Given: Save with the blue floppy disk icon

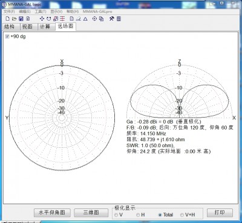Looking at the screenshot, I should pyautogui.click(x=21, y=19).
